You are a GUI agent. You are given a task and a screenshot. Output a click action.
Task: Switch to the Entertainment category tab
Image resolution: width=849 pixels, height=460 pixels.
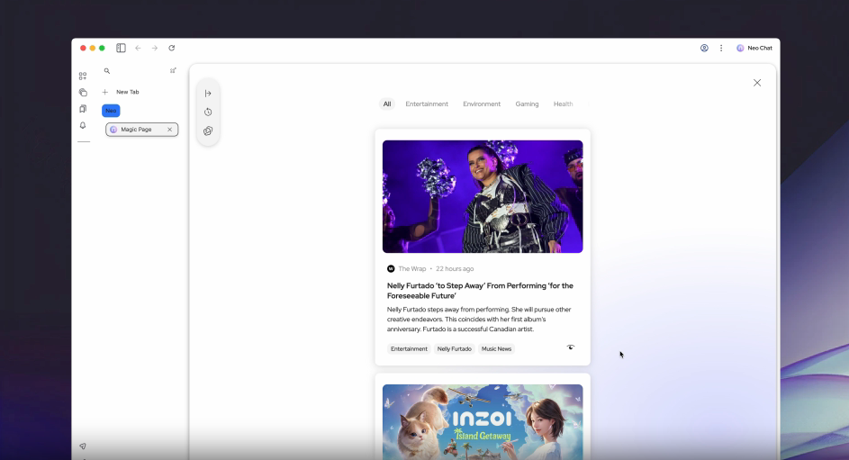427,104
